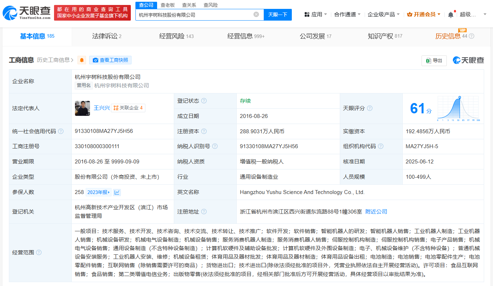Click help icon next to 统一社会信用代码
Screen dimensions: 493x286
pos(61,131)
